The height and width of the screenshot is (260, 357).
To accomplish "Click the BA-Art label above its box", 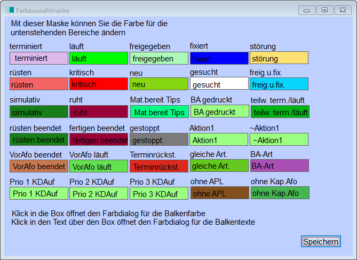I will (261, 154).
